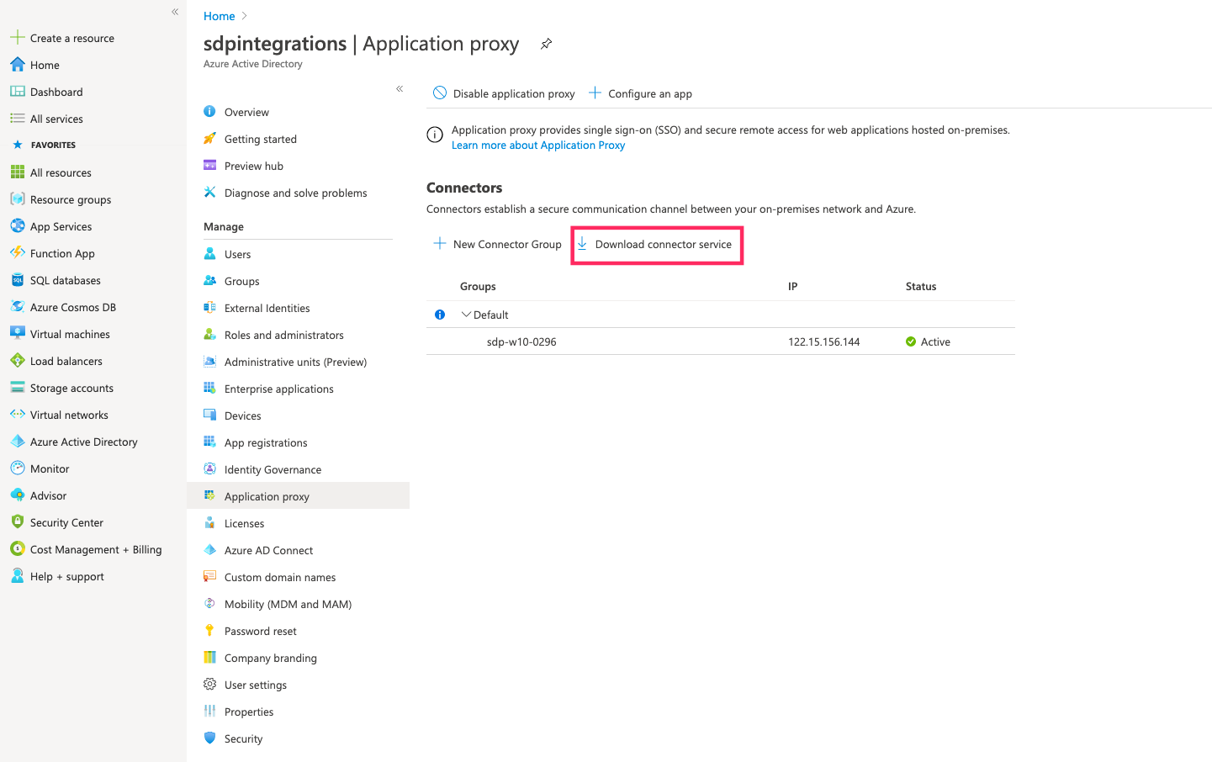Open Learn more about Application Proxy link
The height and width of the screenshot is (762, 1212).
point(538,145)
